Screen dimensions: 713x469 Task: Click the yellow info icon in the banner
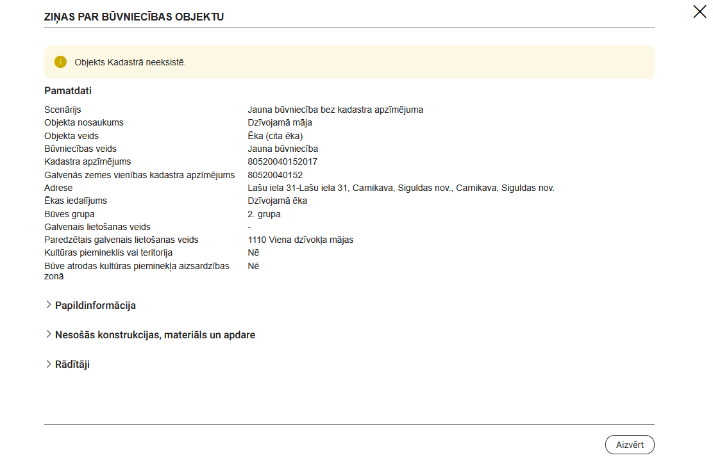[x=60, y=62]
